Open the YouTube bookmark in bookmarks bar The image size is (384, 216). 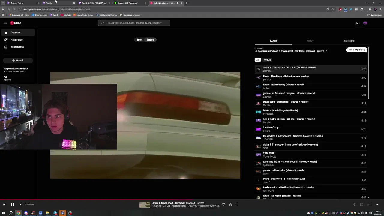tap(66, 15)
